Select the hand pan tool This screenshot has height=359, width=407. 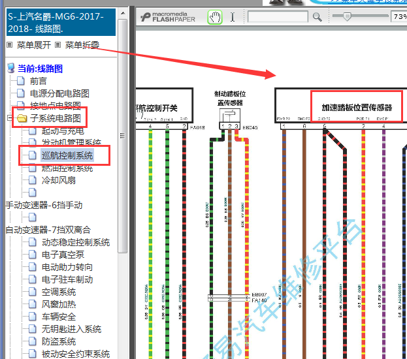pyautogui.click(x=215, y=18)
